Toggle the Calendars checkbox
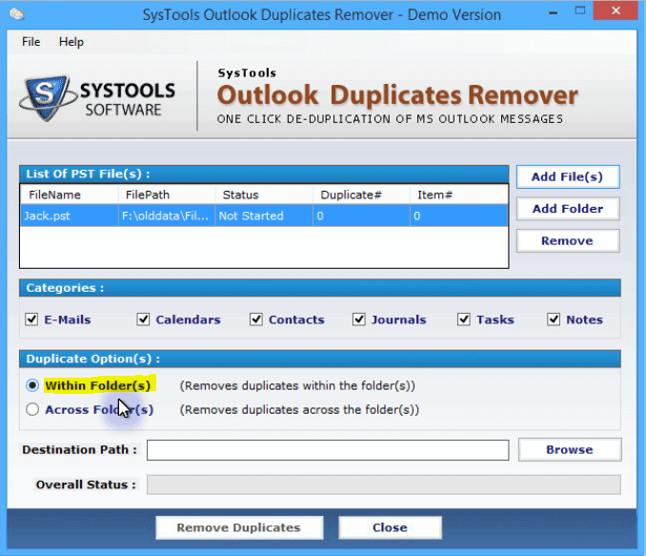This screenshot has height=556, width=646. point(143,319)
